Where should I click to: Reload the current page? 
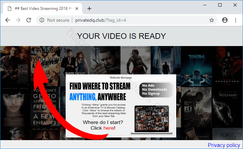pyautogui.click(x=29, y=20)
